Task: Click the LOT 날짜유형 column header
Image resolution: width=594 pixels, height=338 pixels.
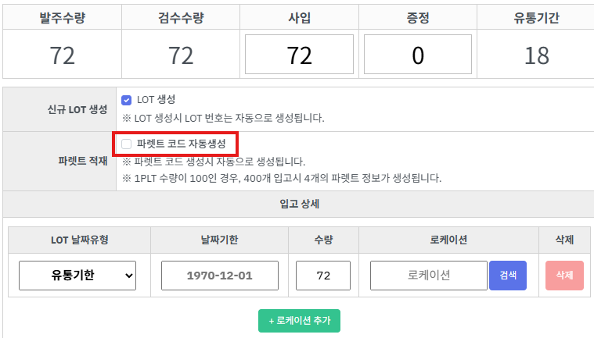Action: click(79, 240)
